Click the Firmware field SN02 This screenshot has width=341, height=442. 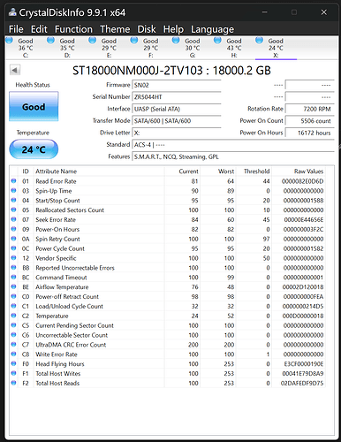[x=177, y=85]
